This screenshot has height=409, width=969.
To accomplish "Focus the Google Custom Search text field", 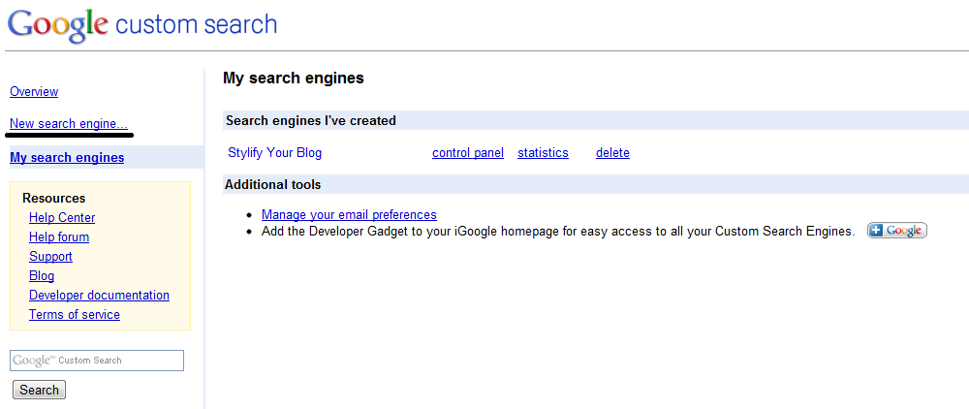I will [x=97, y=361].
